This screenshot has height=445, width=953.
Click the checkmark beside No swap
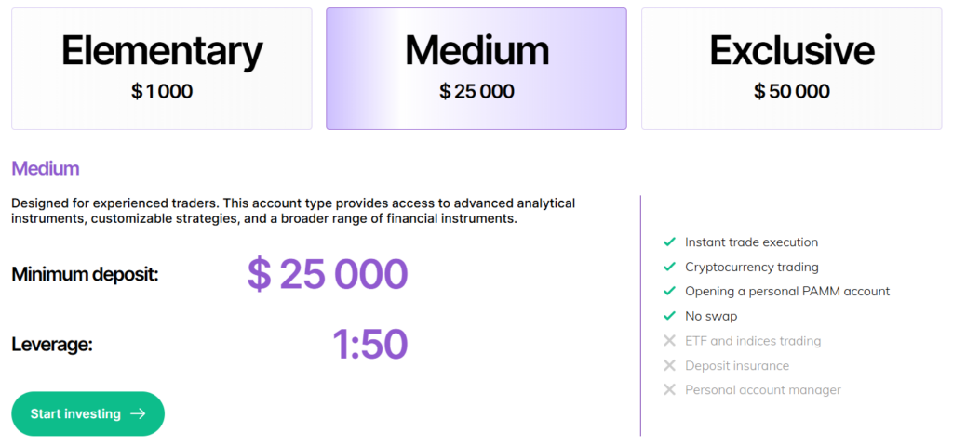click(669, 316)
